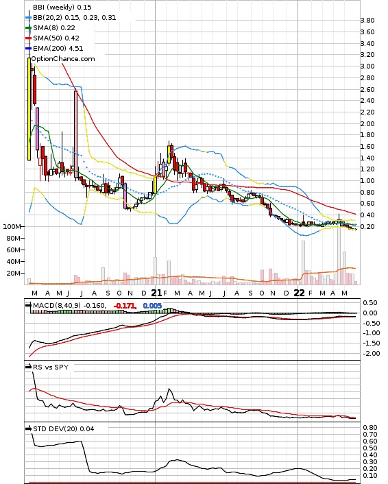Click the STD DEV(20) arrow icon
Screen dimensions: 388x484
(28, 428)
